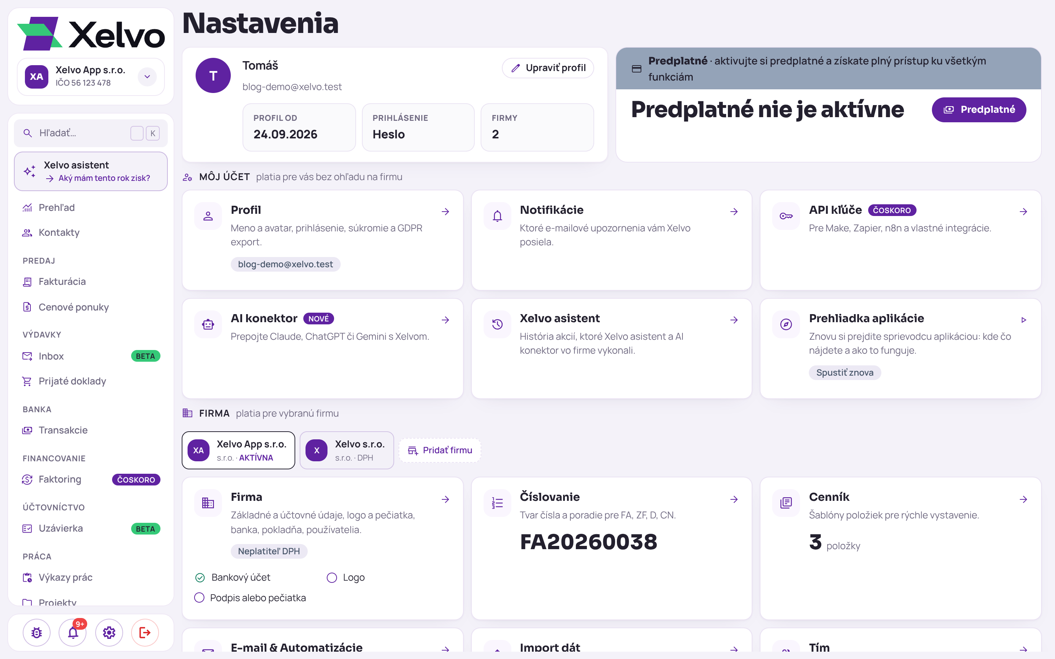
Task: Click the Číslovanie numbered list icon
Action: pyautogui.click(x=497, y=503)
